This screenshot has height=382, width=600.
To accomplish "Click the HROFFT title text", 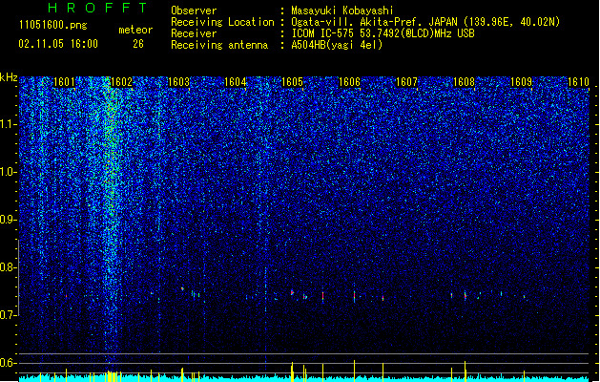I will 97,8.
